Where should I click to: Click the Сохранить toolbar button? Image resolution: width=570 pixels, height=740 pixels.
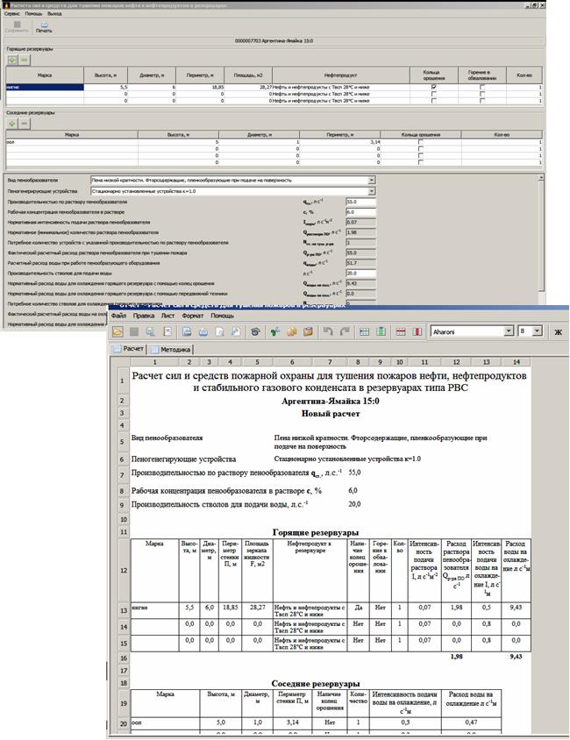tap(15, 25)
